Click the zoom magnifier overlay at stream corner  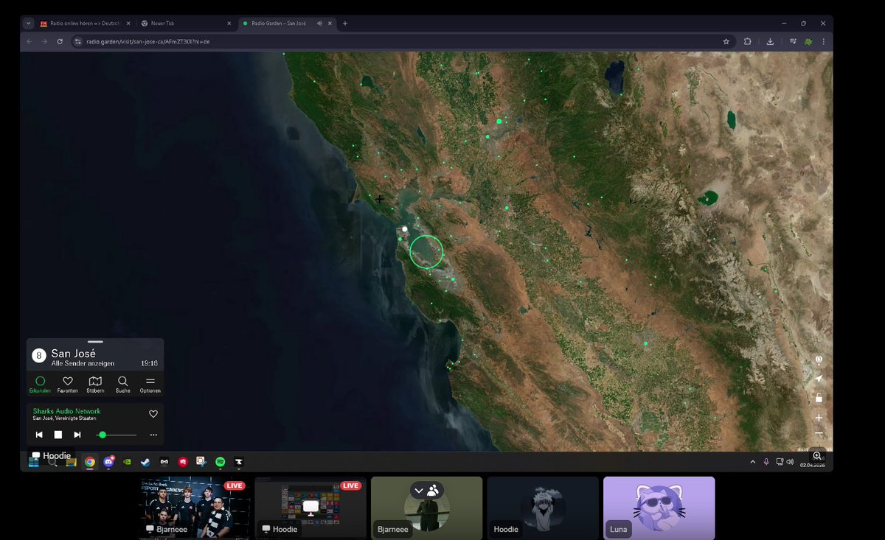(x=817, y=456)
